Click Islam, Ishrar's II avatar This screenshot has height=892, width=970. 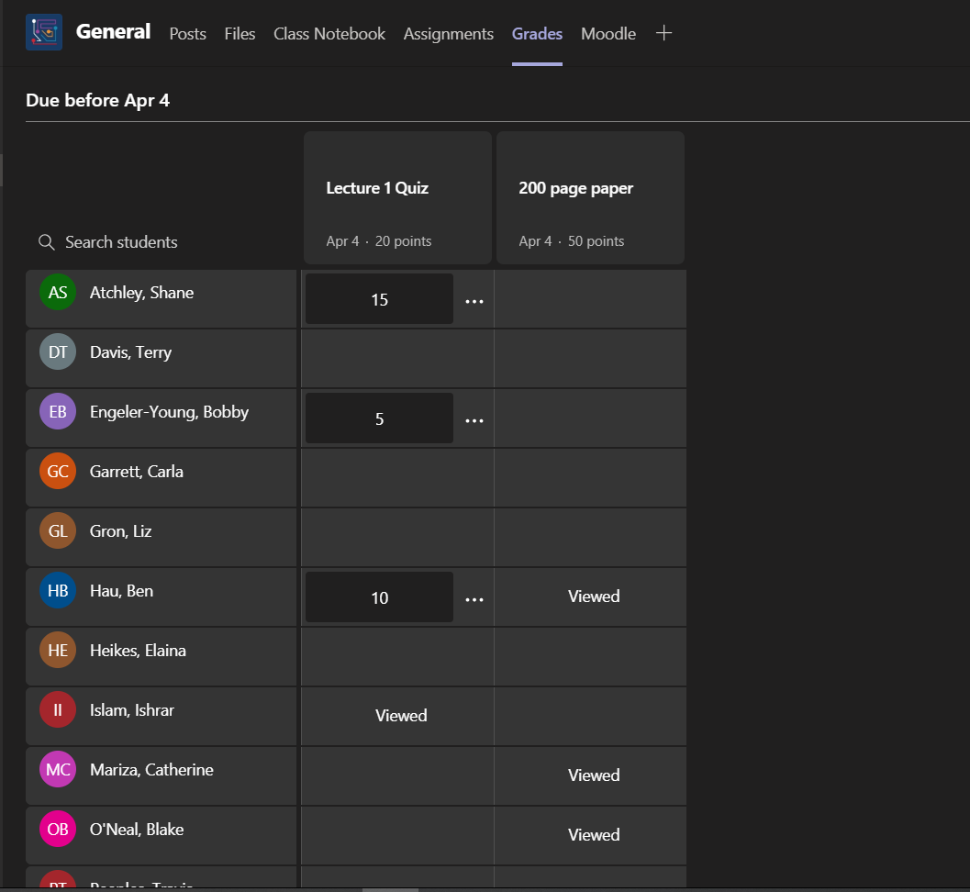[58, 709]
